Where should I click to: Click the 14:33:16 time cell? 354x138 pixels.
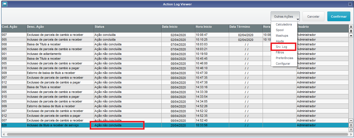point(212,87)
